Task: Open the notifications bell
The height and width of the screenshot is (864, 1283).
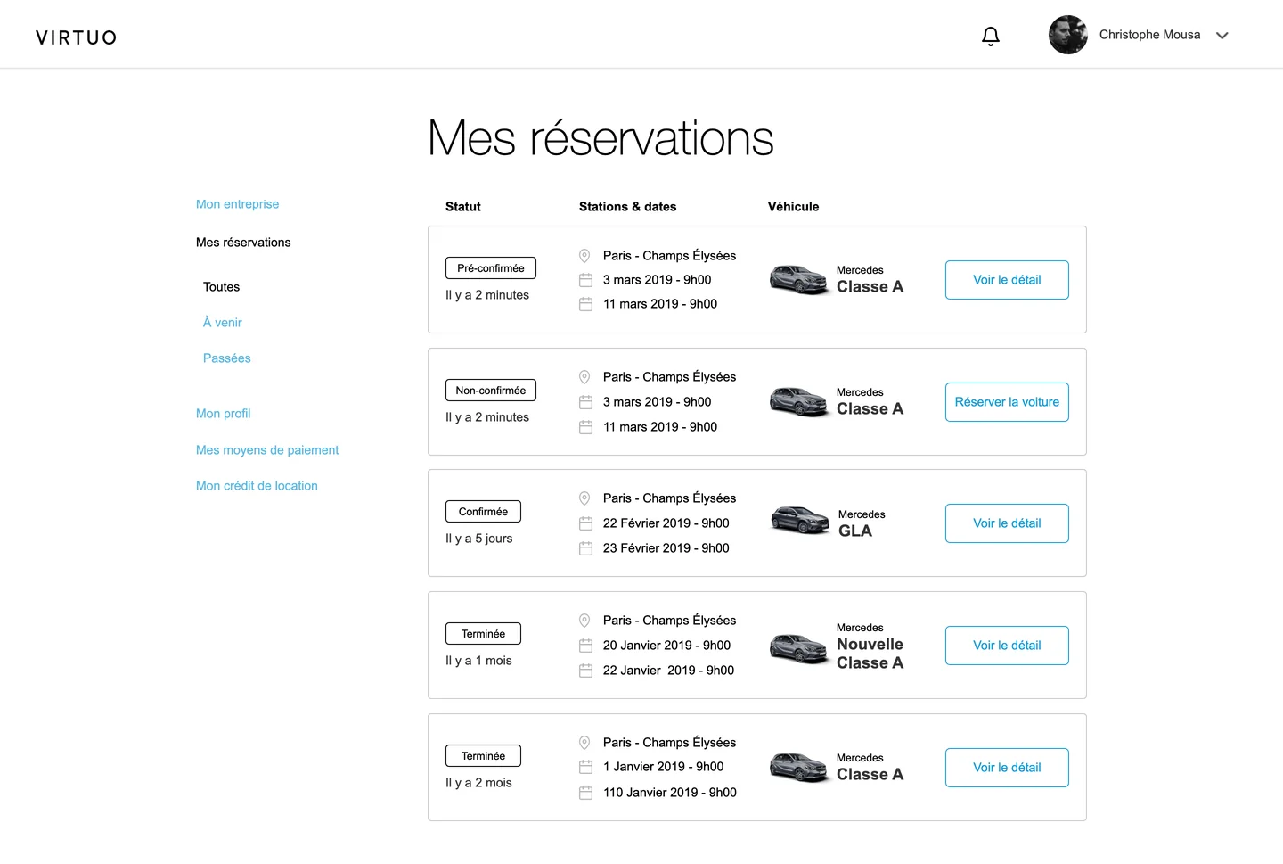Action: [x=991, y=36]
